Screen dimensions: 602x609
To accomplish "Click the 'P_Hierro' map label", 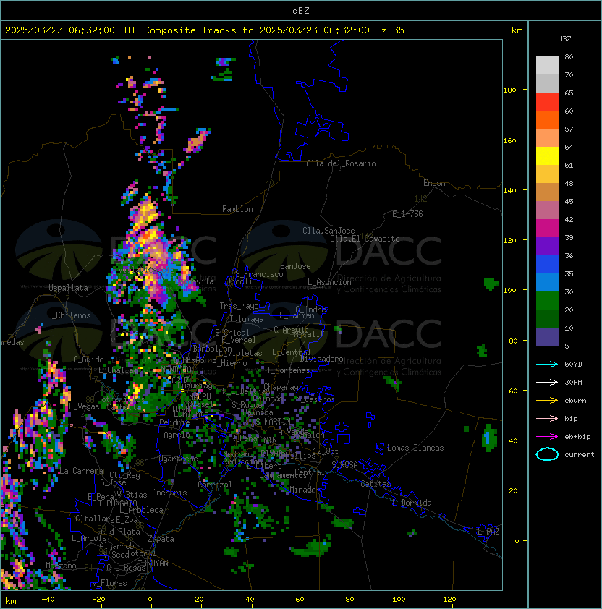I will (229, 363).
